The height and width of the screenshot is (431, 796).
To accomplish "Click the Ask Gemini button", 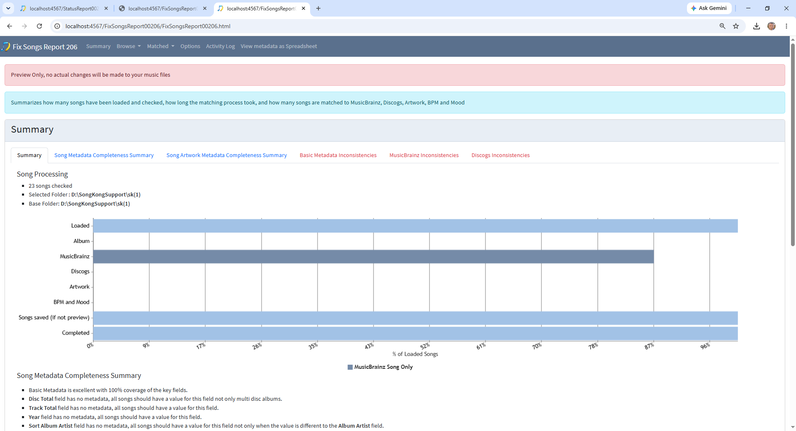I will (x=709, y=8).
